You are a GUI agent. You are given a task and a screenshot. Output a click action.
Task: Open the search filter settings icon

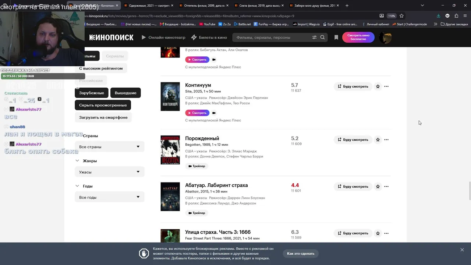[314, 38]
